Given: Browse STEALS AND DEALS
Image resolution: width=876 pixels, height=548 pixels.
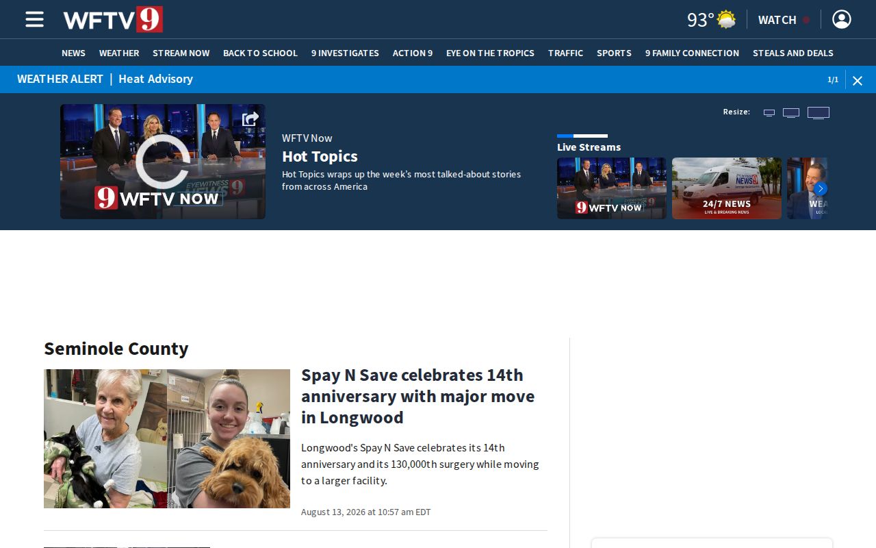Looking at the screenshot, I should (793, 53).
